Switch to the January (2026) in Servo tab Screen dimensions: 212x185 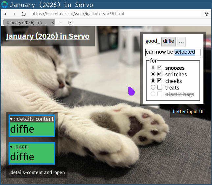coord(26,23)
